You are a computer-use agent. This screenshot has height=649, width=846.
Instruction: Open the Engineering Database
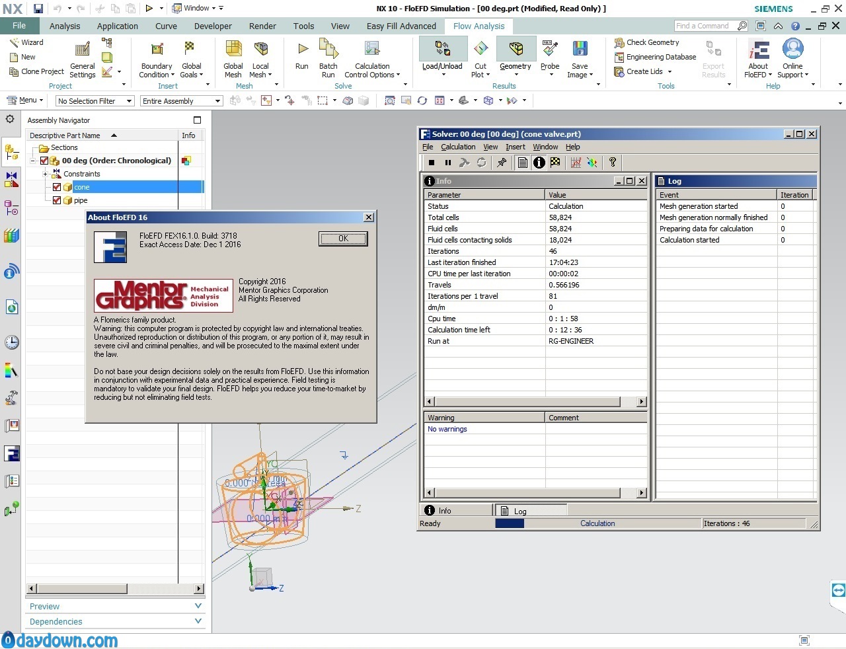655,57
